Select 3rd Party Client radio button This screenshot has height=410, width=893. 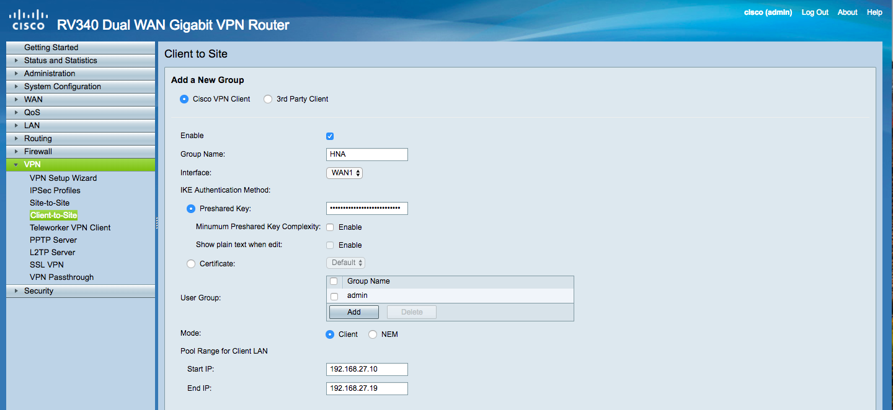click(268, 99)
